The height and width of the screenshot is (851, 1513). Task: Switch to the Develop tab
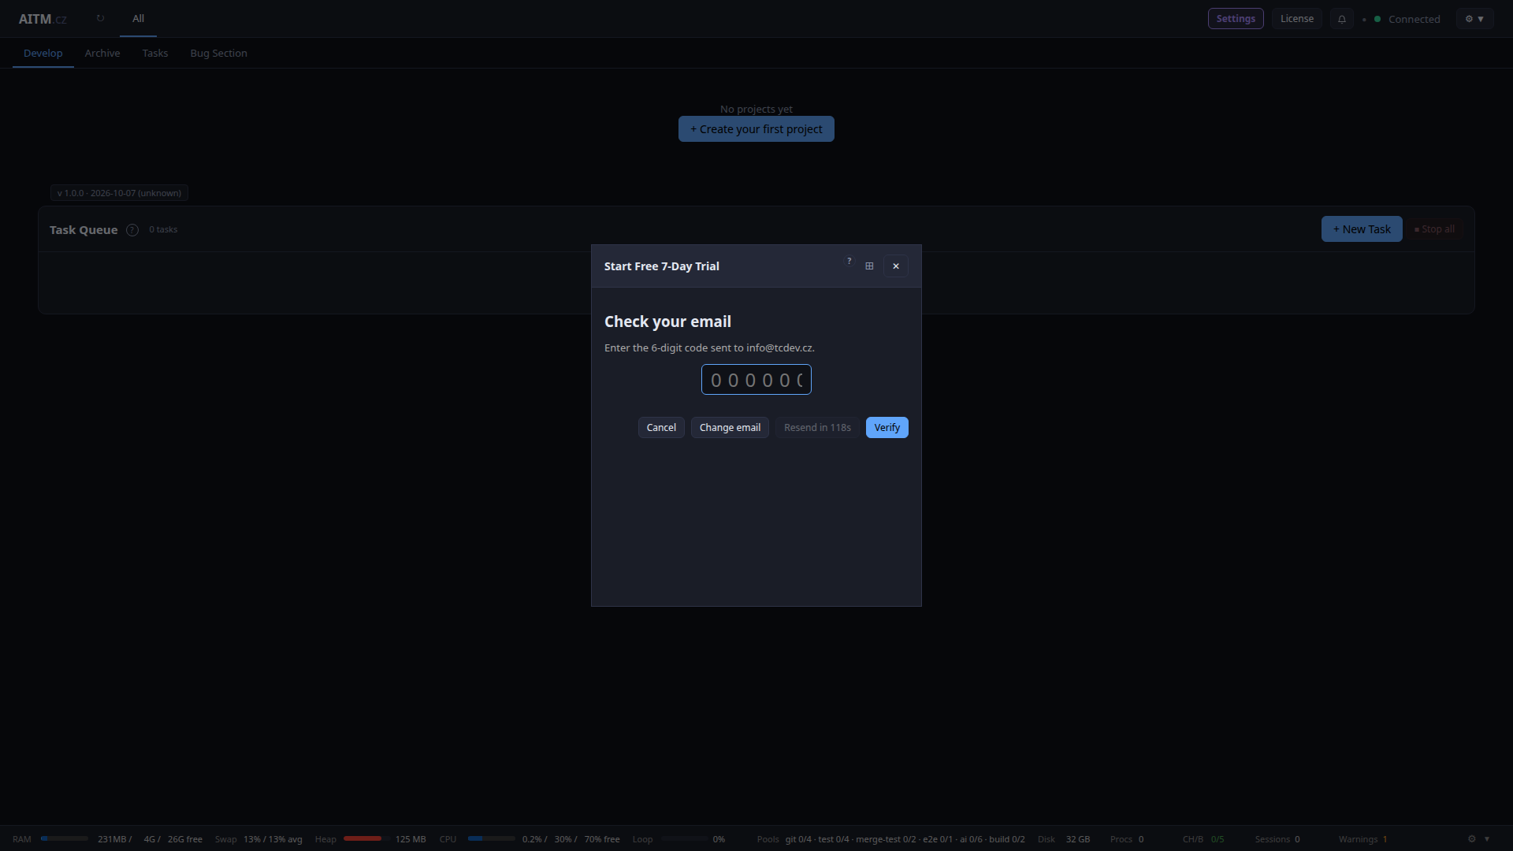point(43,54)
